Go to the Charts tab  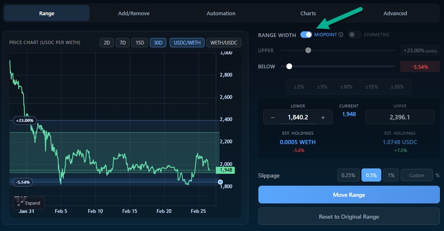coord(308,13)
